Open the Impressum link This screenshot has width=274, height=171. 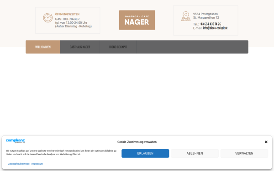click(x=37, y=164)
